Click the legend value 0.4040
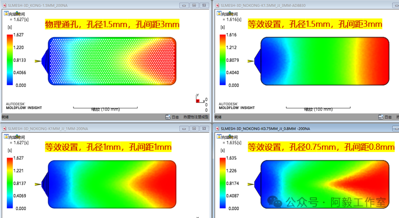 click(233, 73)
